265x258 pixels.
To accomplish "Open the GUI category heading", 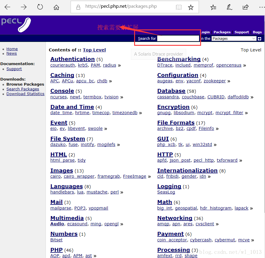I will (163, 139).
